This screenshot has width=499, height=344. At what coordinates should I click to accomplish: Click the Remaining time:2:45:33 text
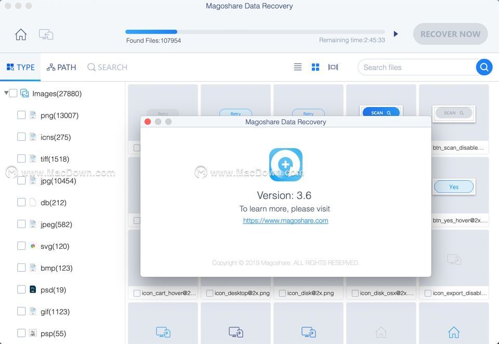click(352, 40)
